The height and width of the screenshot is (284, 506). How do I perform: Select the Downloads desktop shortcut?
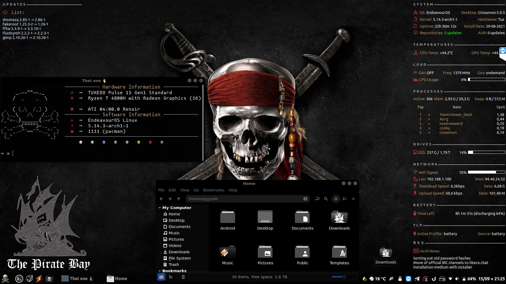[386, 256]
